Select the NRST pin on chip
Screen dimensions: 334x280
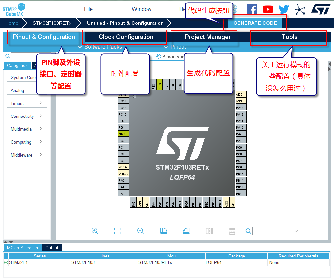pyautogui.click(x=123, y=134)
